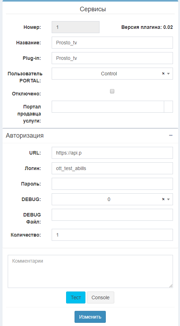Focus the Plug-in input field
Image resolution: width=180 pixels, height=326 pixels.
(112, 58)
